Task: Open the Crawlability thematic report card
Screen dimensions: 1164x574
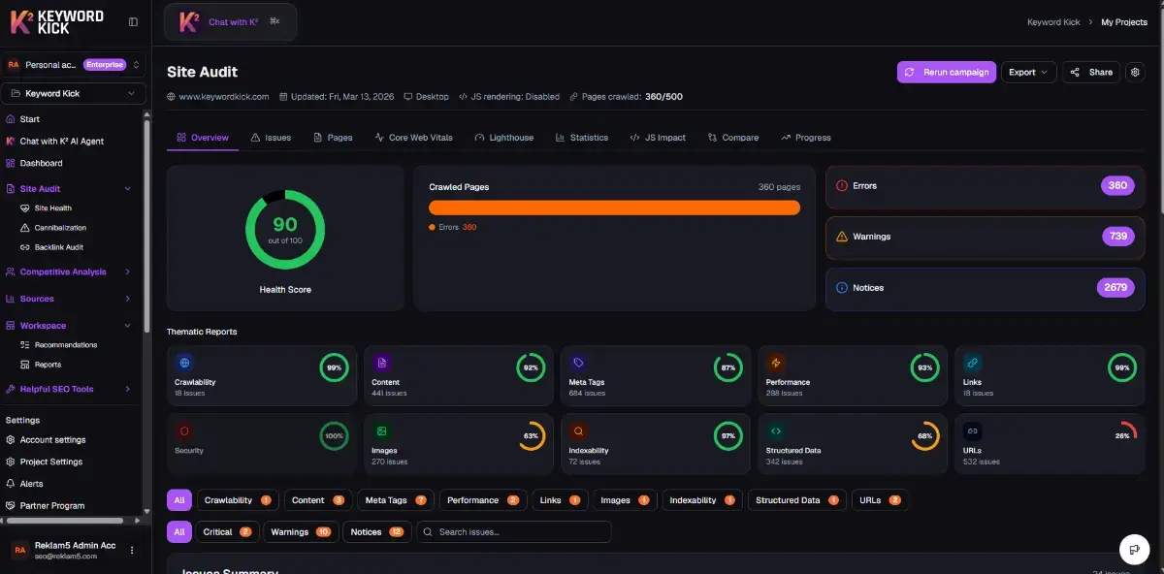Action: [261, 375]
